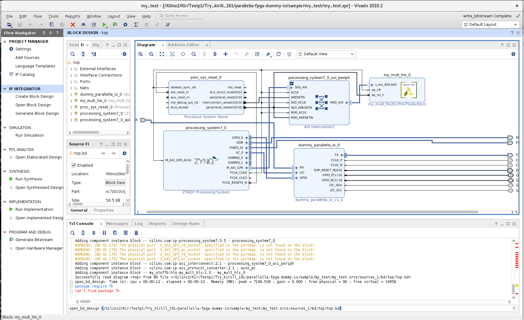The height and width of the screenshot is (320, 524).
Task: Switch to the Design Runs tab
Action: pyautogui.click(x=186, y=224)
